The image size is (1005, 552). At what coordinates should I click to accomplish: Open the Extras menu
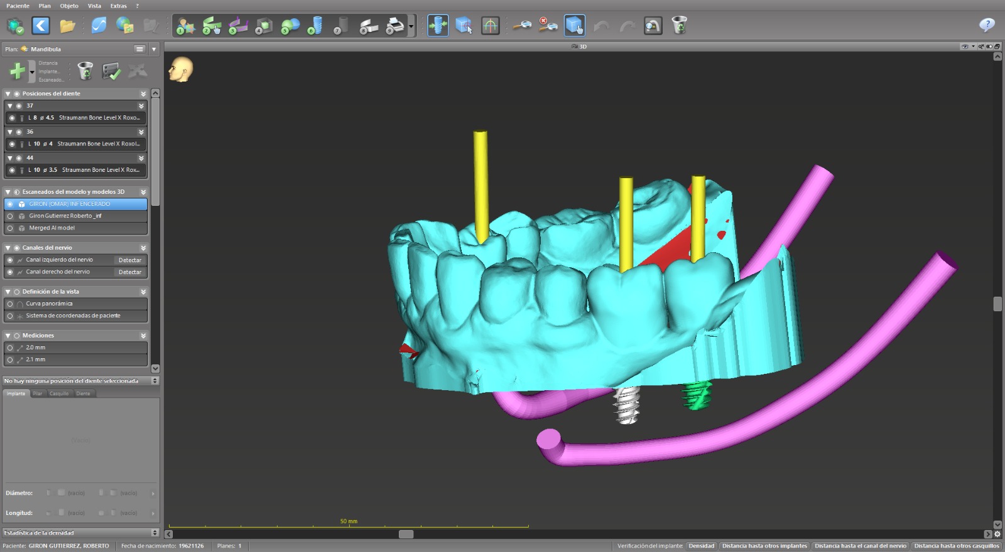click(118, 6)
